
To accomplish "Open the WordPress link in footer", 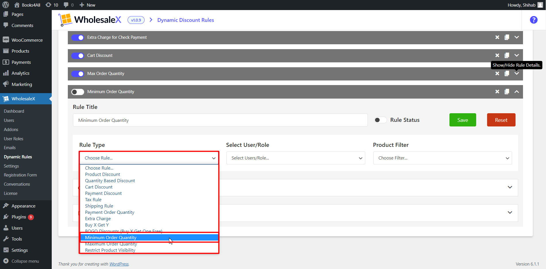I will point(119,264).
